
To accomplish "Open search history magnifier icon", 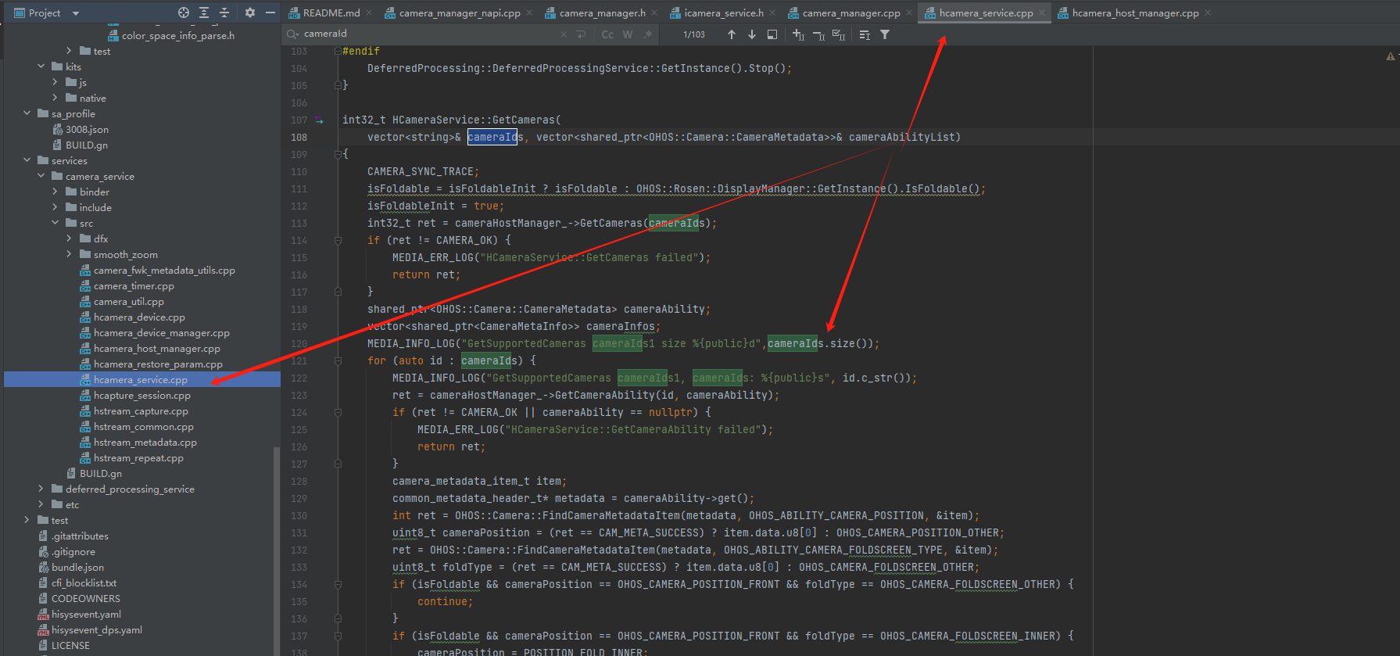I will (x=293, y=34).
